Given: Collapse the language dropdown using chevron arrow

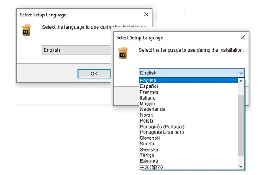Looking at the screenshot, I should coord(241,73).
